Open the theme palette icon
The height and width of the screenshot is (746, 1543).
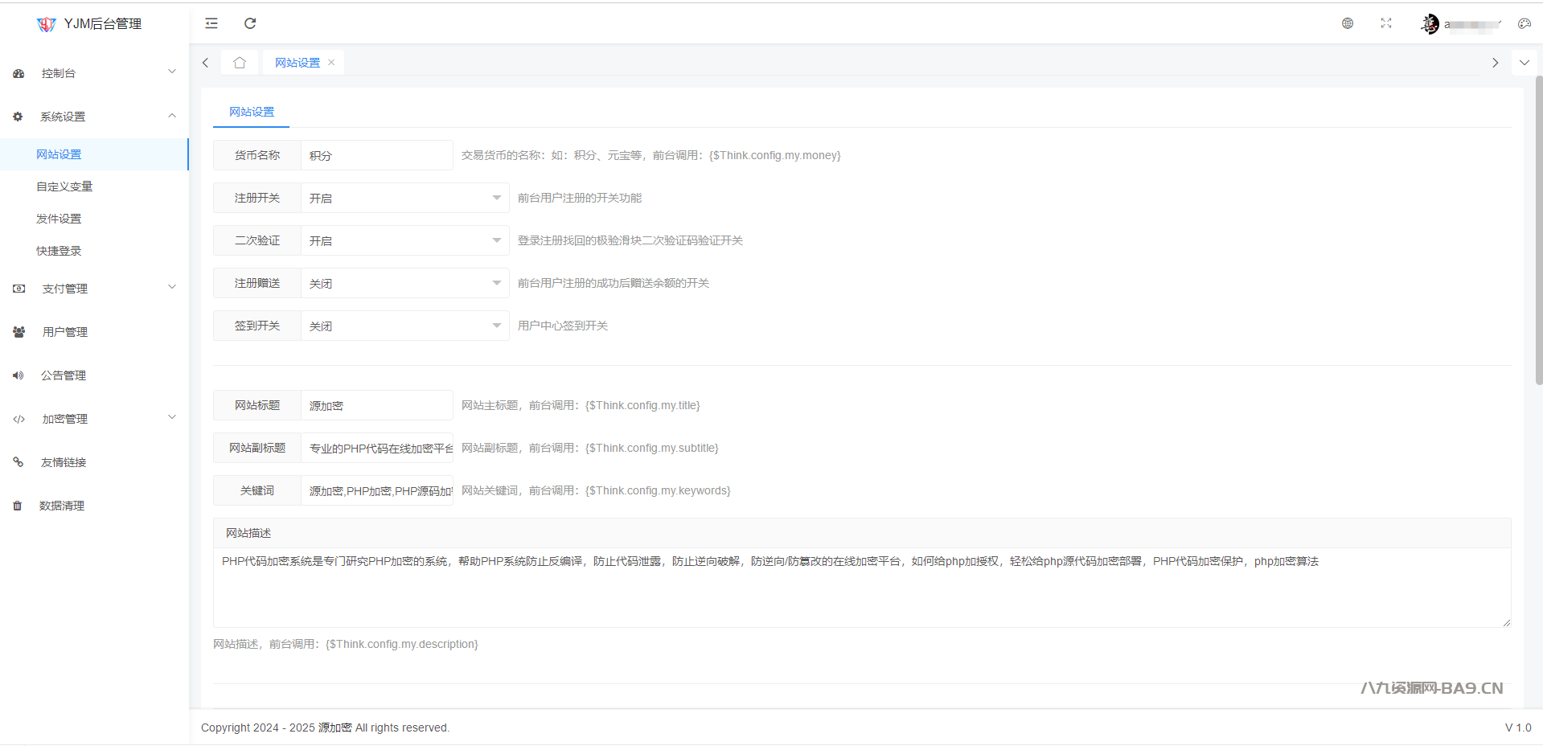point(1524,23)
